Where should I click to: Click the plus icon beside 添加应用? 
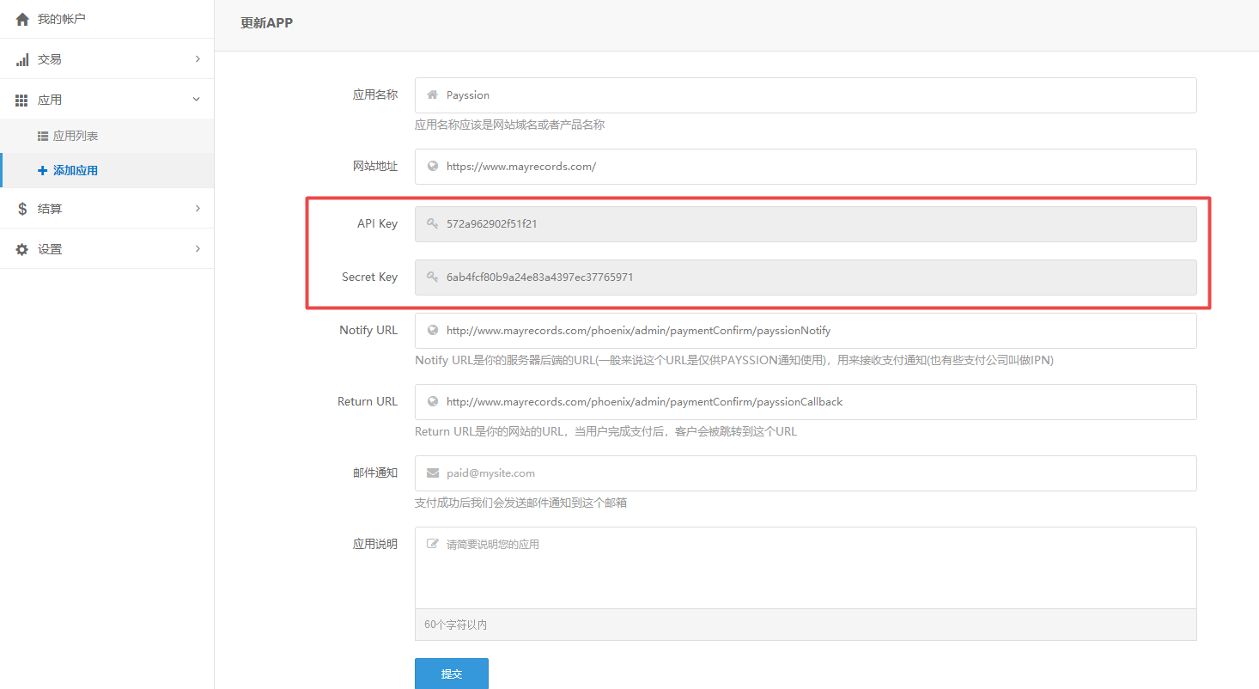pyautogui.click(x=43, y=171)
